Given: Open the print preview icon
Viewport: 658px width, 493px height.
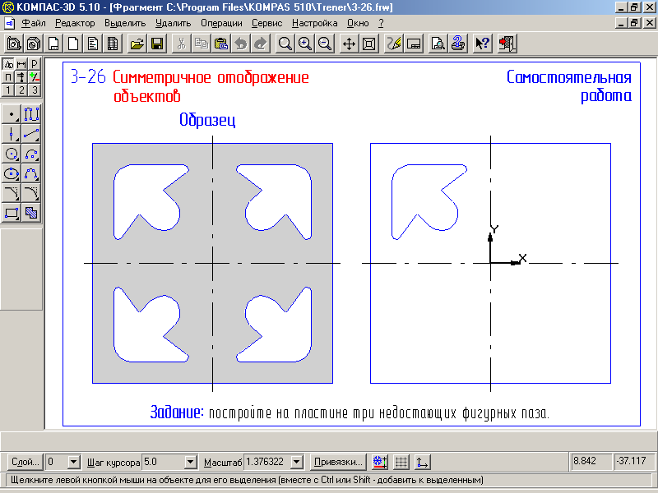Looking at the screenshot, I should pos(438,44).
